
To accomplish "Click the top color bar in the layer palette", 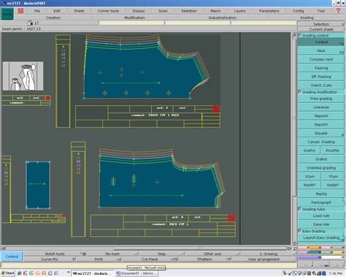I will (x=321, y=248).
